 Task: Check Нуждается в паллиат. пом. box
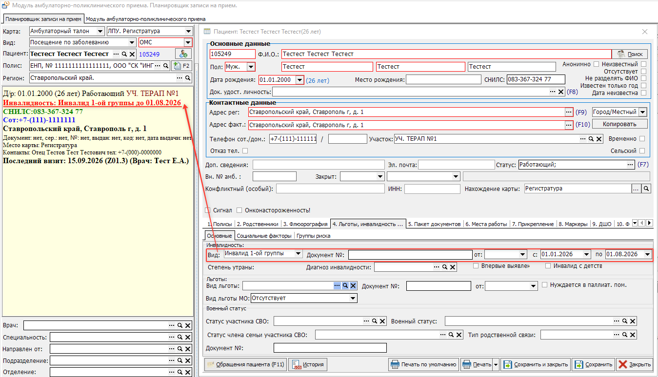[545, 285]
